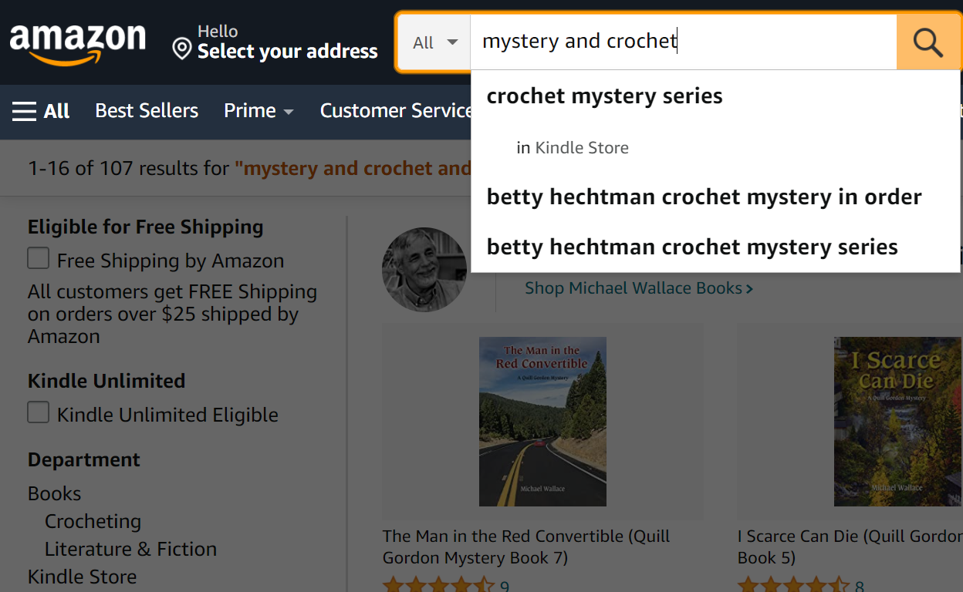963x592 pixels.
Task: Filter by Crocheting department
Action: coord(93,521)
